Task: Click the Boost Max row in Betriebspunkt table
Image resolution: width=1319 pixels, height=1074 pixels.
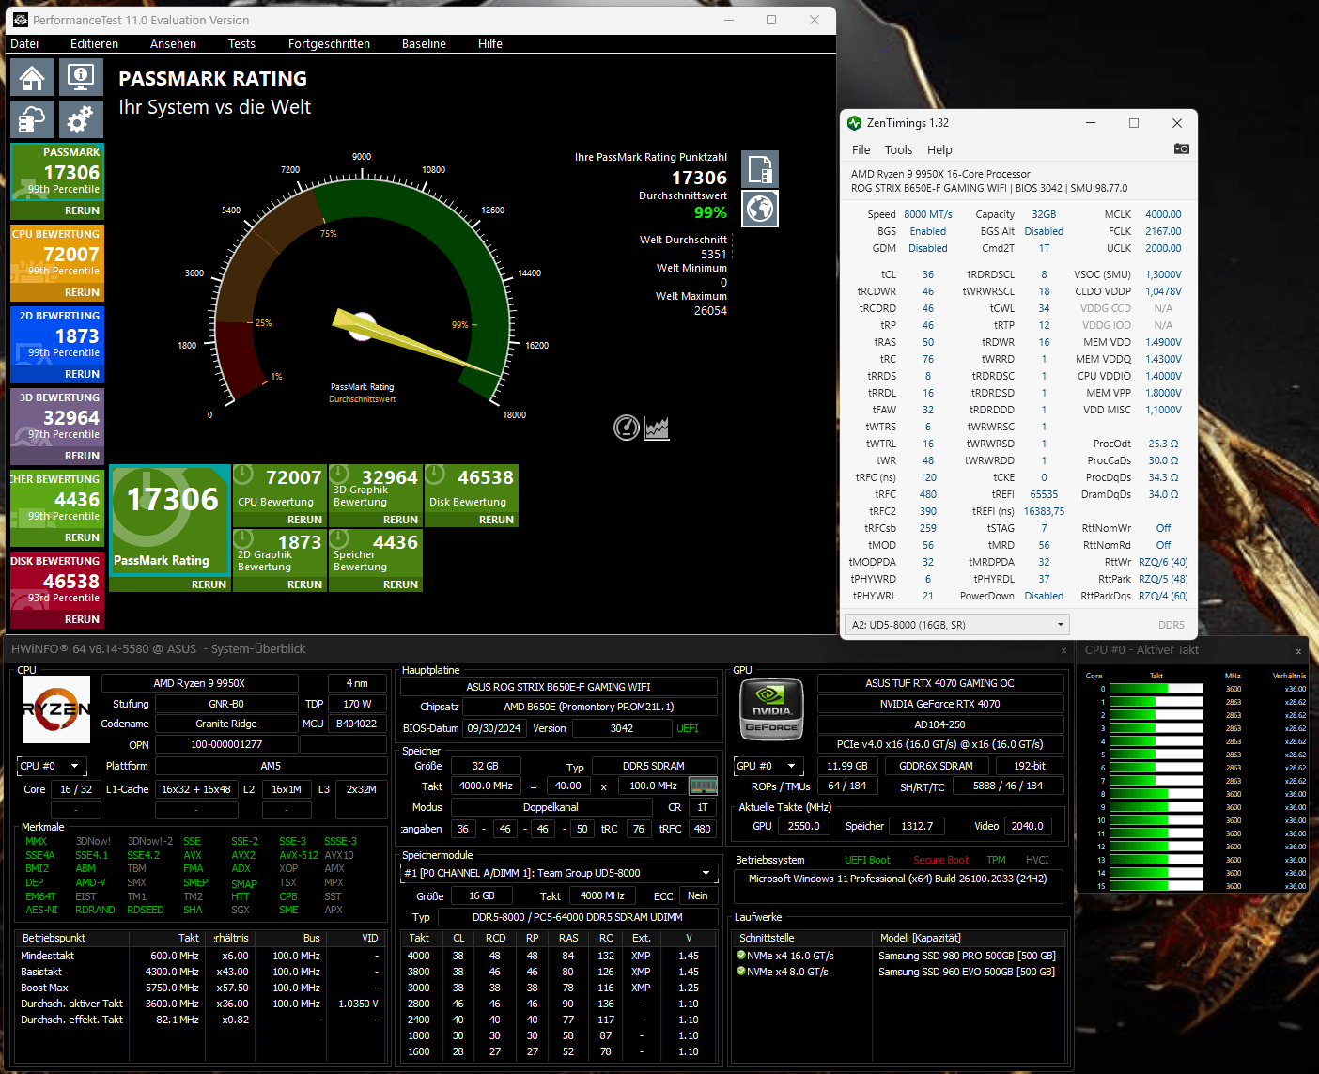Action: pos(199,988)
